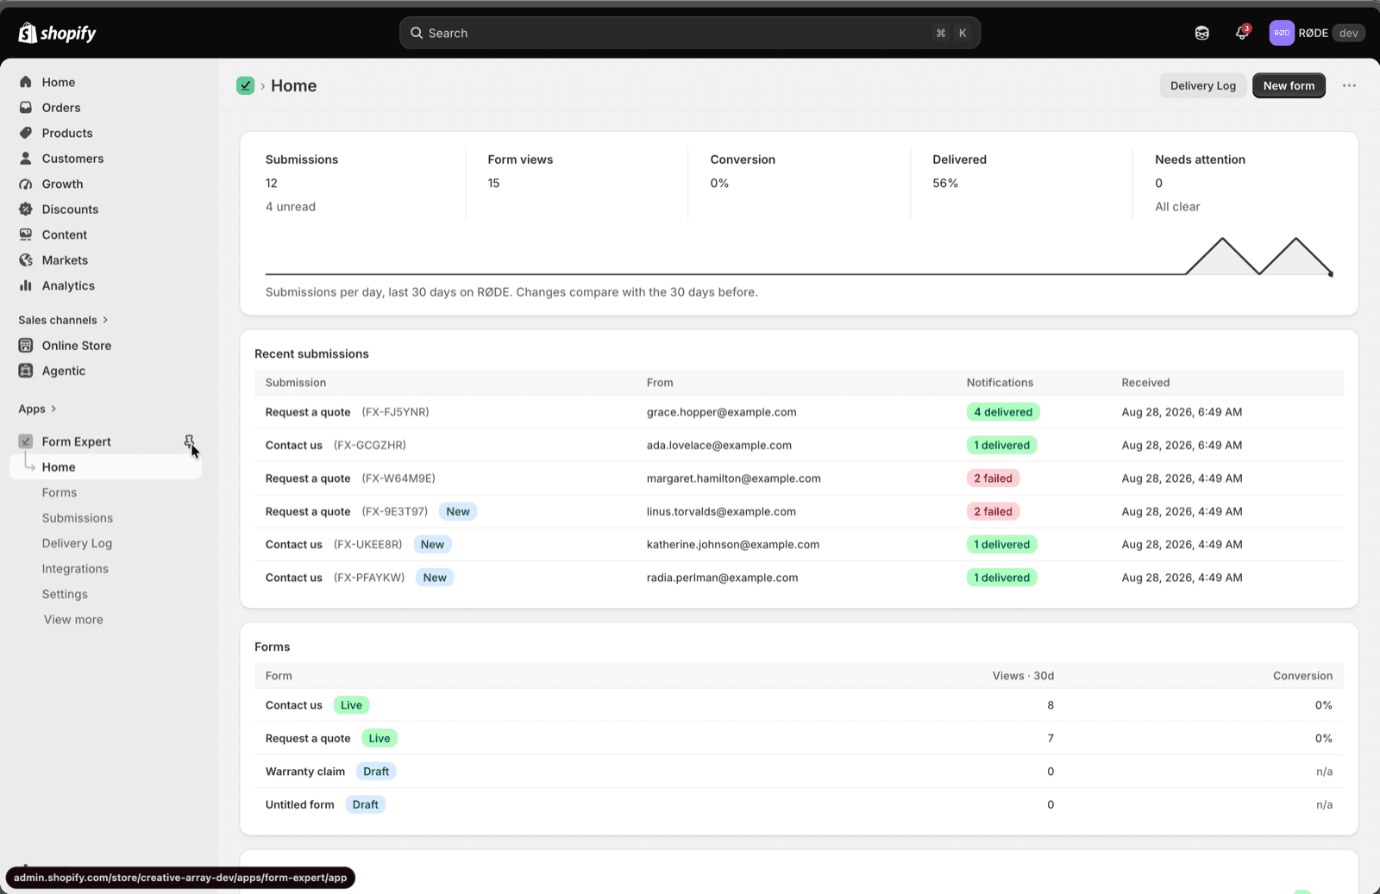Click katherine.johnson@example.com
Viewport: 1380px width, 894px height.
pyautogui.click(x=733, y=545)
